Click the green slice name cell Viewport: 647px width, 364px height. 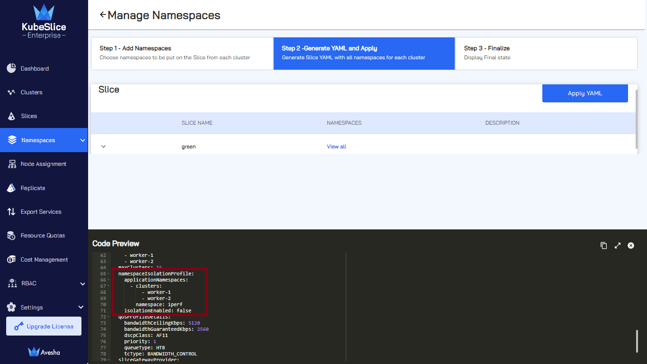coord(189,147)
